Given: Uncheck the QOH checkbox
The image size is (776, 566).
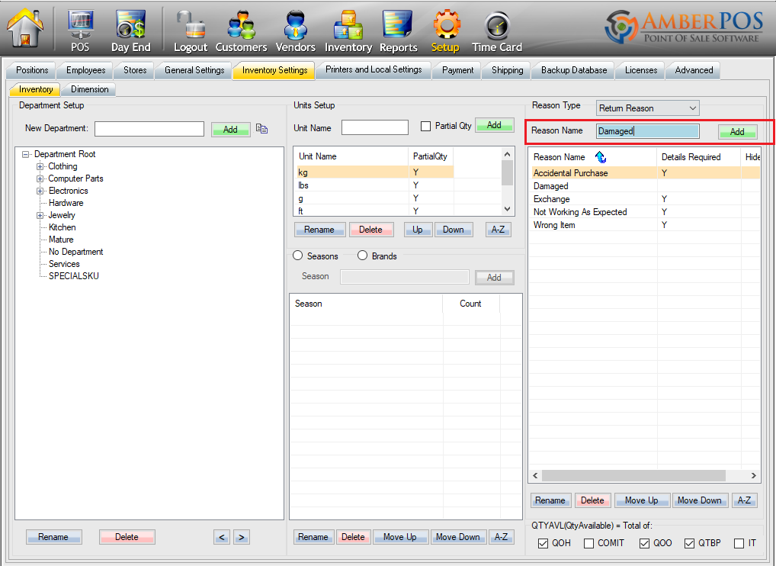Looking at the screenshot, I should [543, 543].
